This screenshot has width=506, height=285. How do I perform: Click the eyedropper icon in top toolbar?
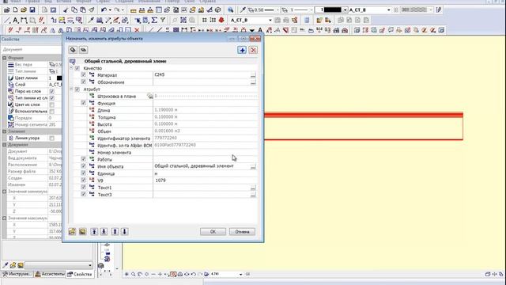[x=243, y=10]
